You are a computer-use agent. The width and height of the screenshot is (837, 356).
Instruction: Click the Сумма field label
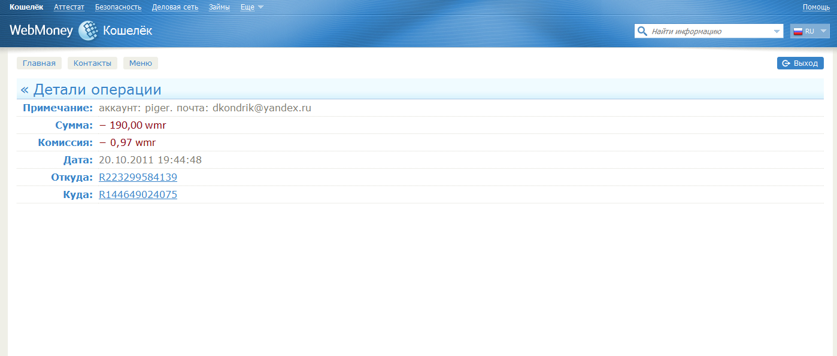[73, 126]
